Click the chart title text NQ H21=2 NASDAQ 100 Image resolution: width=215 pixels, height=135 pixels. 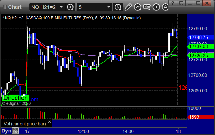(72, 18)
